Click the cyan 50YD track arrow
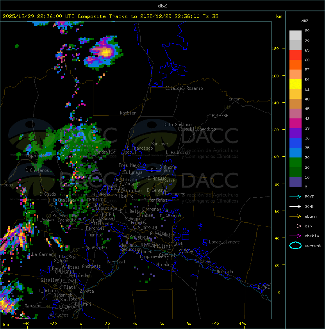 [x=295, y=197]
